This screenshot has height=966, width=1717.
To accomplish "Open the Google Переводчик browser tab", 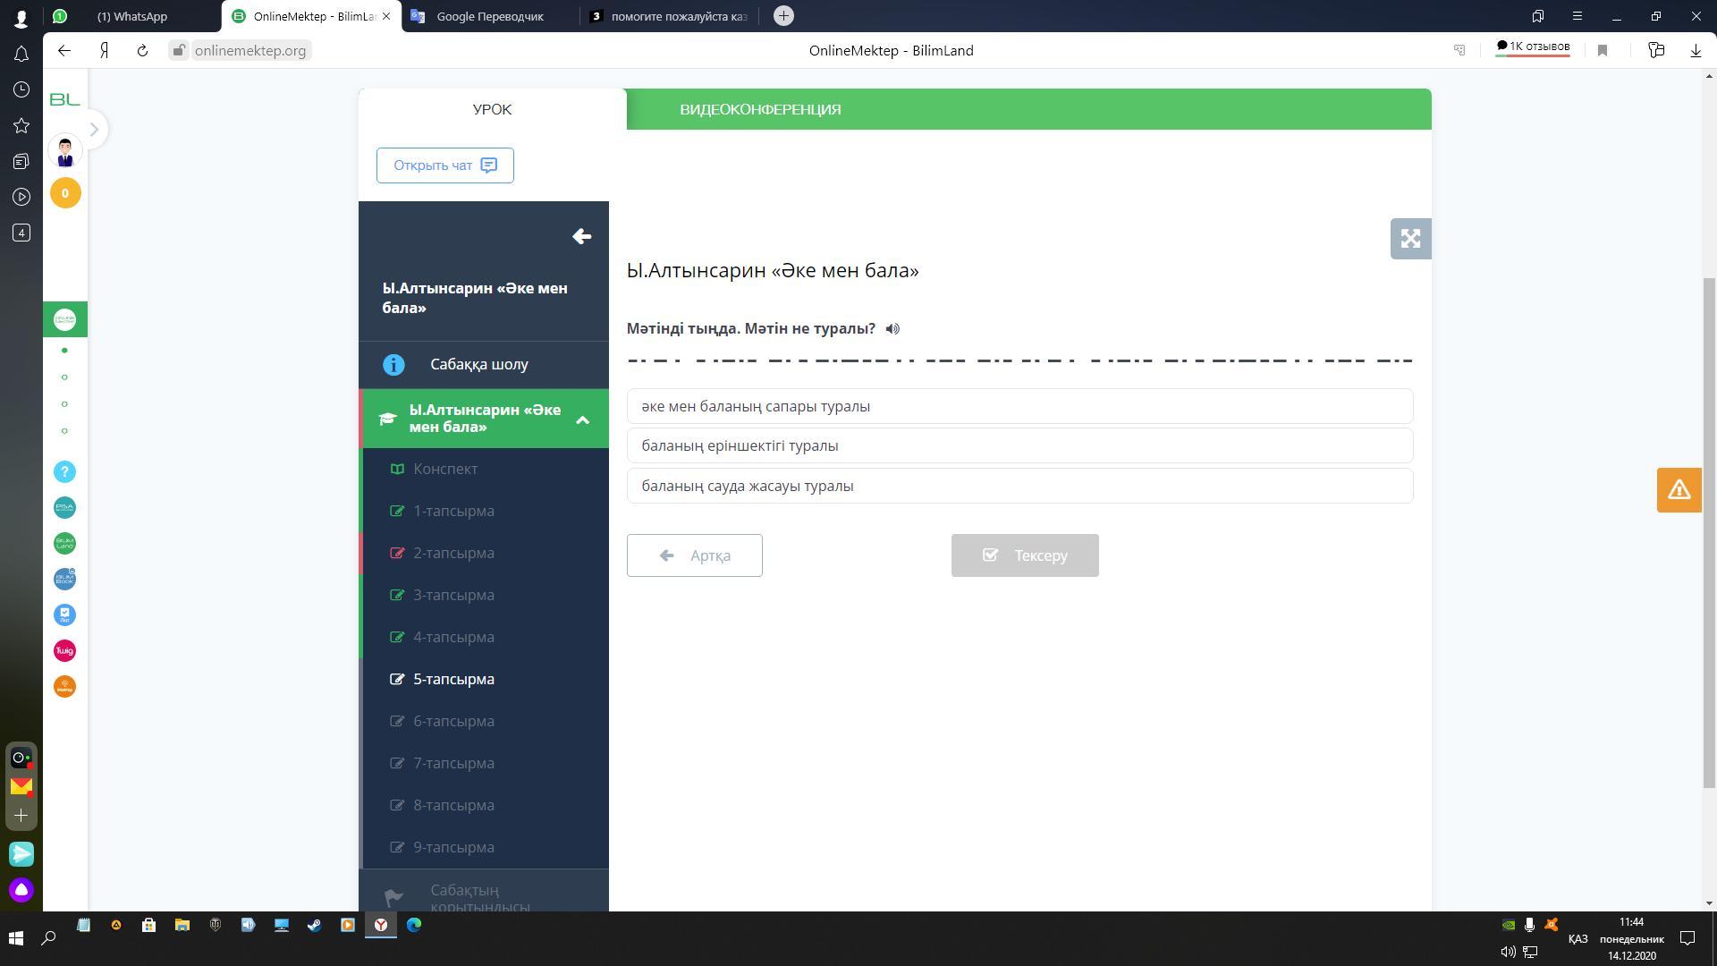I will tap(489, 16).
